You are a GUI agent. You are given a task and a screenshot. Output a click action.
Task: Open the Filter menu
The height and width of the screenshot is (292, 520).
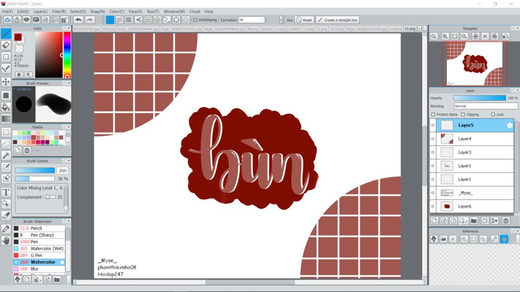tap(59, 12)
